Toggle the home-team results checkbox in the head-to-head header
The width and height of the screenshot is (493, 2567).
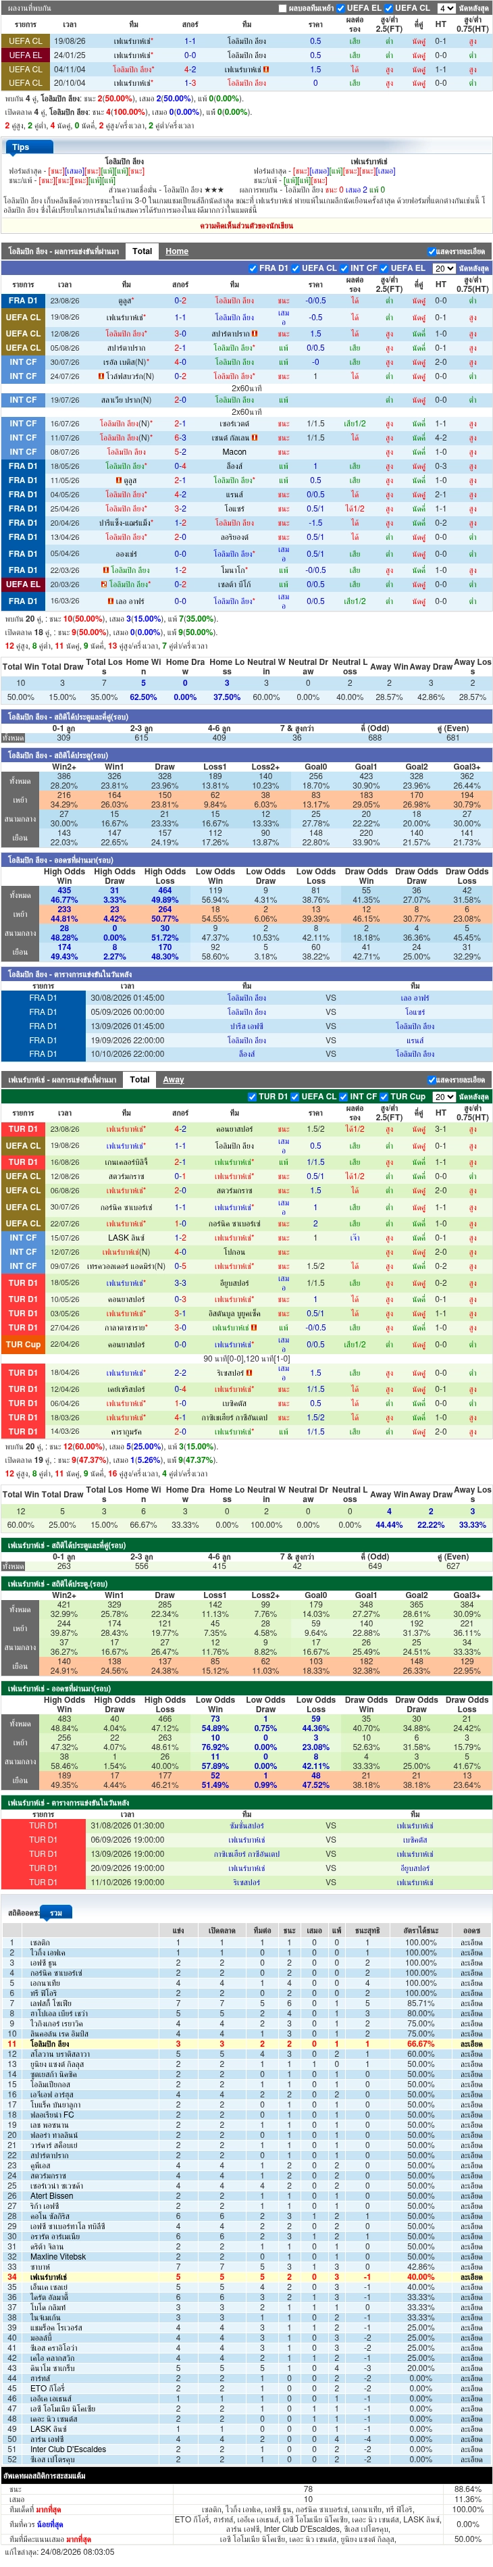283,8
